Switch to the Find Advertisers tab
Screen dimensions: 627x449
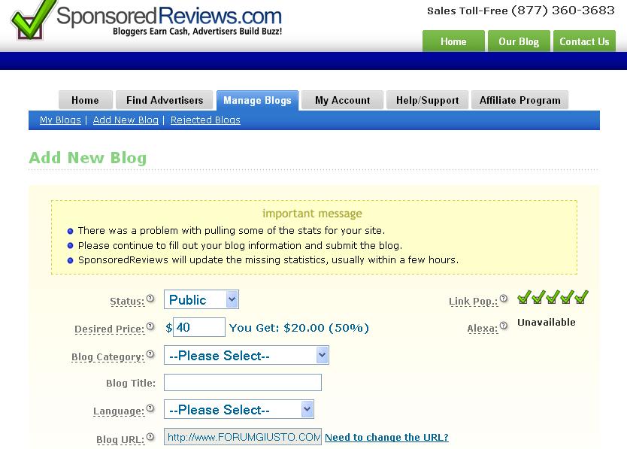(x=165, y=100)
